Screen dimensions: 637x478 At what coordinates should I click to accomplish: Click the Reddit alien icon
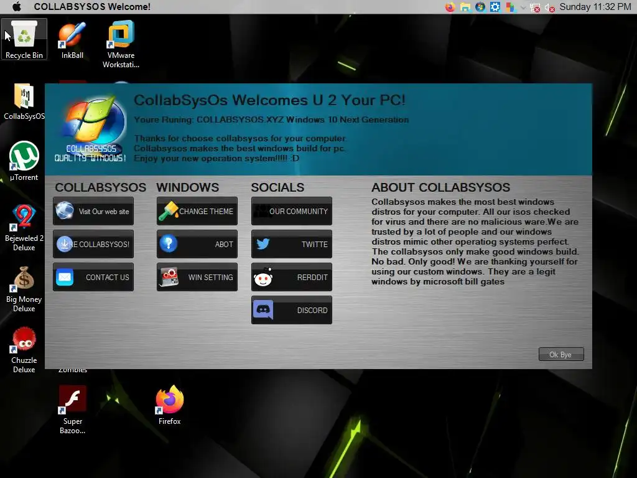tap(263, 277)
